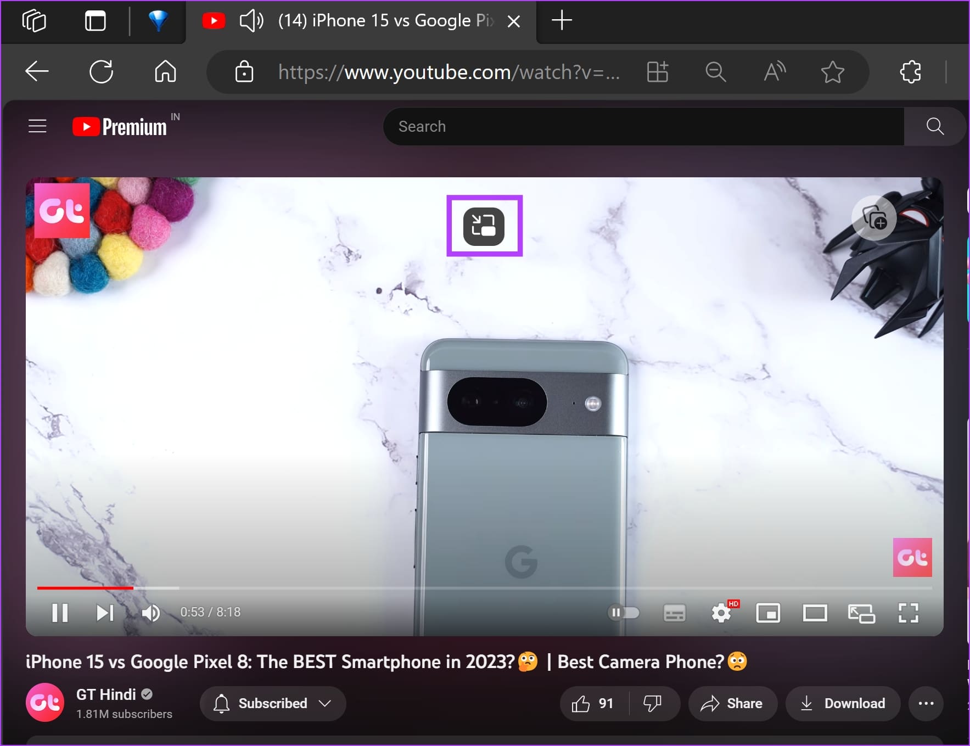Enable the miniplayer
Viewport: 970px width, 746px height.
768,613
